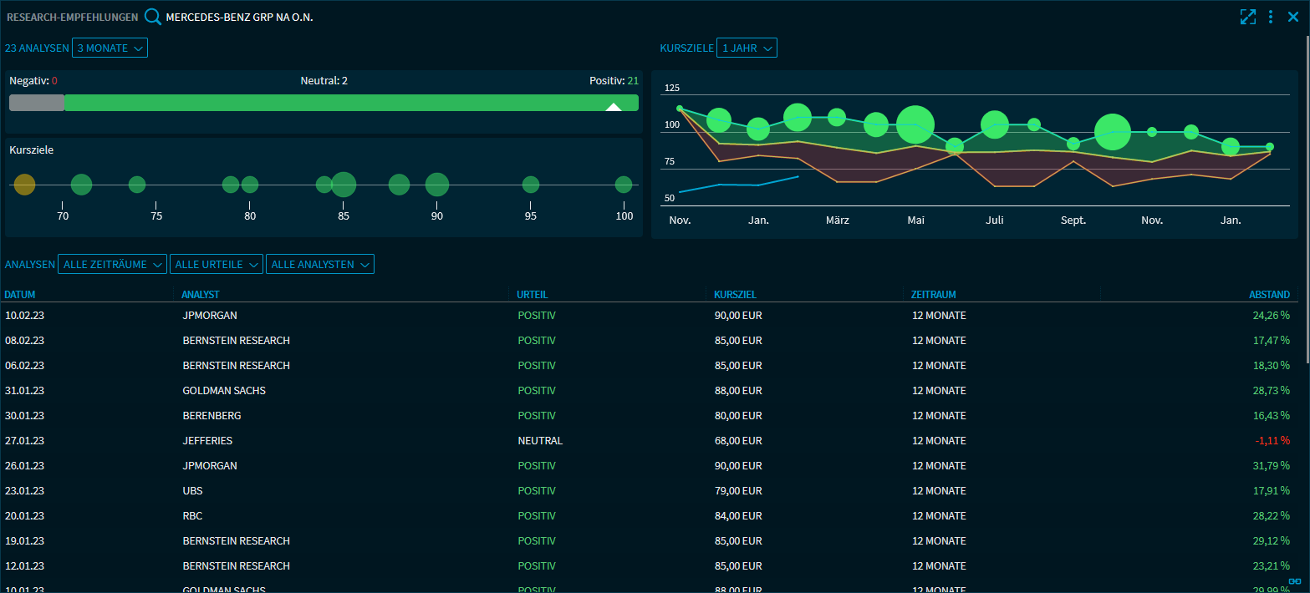Sort table by Datum column
The height and width of the screenshot is (593, 1310).
(20, 295)
